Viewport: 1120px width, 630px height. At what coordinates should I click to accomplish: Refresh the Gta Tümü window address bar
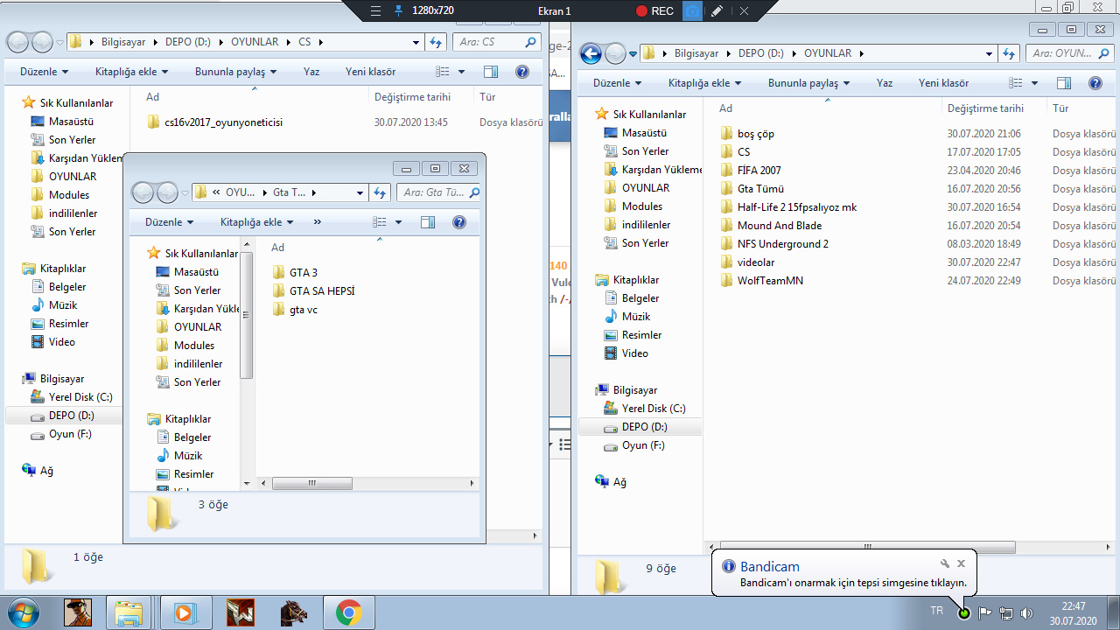[381, 192]
